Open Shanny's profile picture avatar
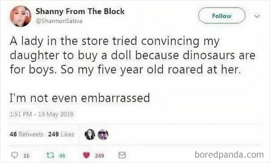 [x=21, y=16]
